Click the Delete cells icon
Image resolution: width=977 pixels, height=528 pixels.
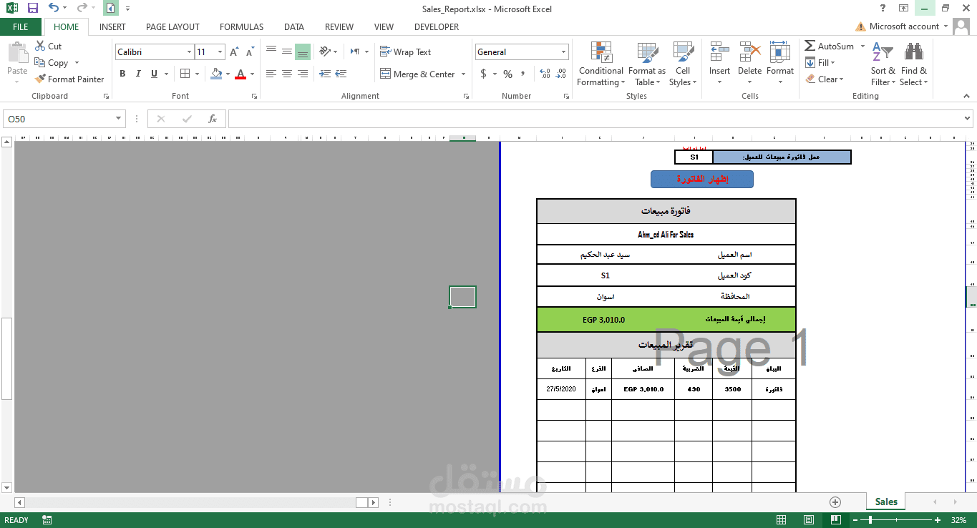(749, 53)
